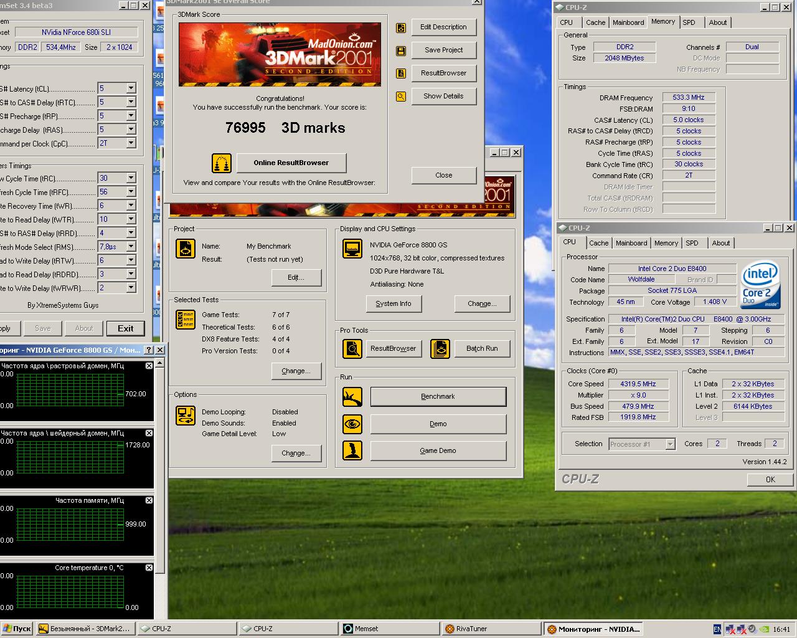Viewport: 797px width, 638px height.
Task: Open the RAS# to CAS# Delay dropdown
Action: click(x=131, y=102)
